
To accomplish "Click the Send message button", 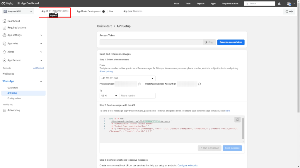I will click(x=232, y=148).
